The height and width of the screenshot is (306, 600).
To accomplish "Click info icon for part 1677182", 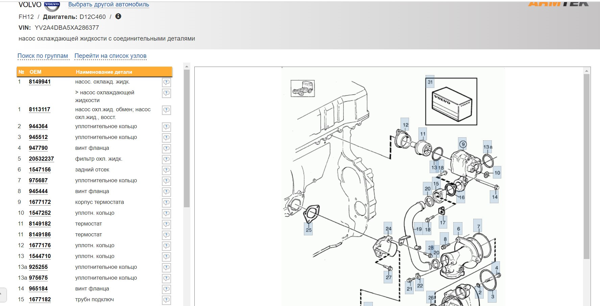I will click(x=166, y=300).
